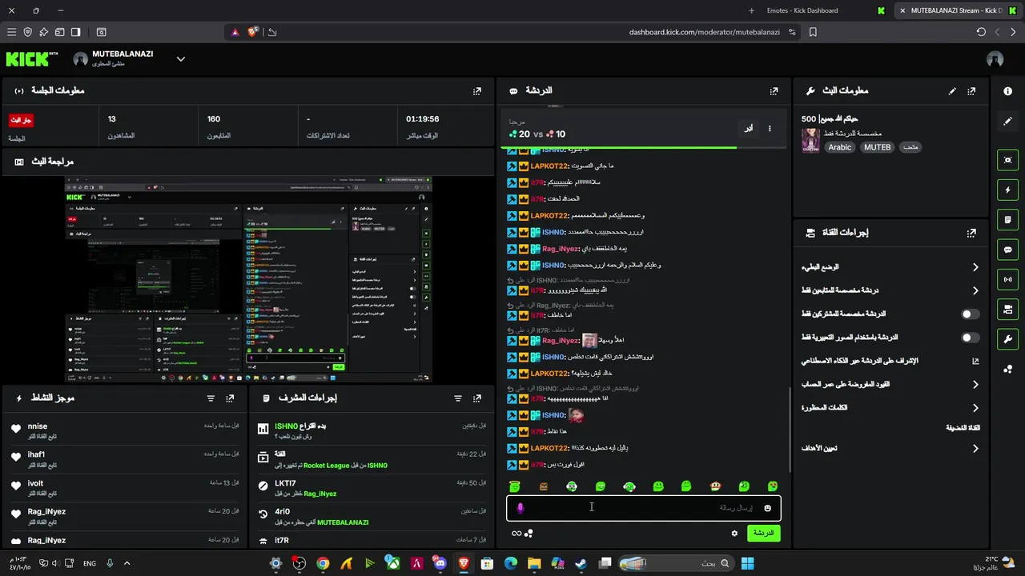Viewport: 1025px width, 576px height.
Task: Click the infinity icon below chat input
Action: pyautogui.click(x=517, y=534)
